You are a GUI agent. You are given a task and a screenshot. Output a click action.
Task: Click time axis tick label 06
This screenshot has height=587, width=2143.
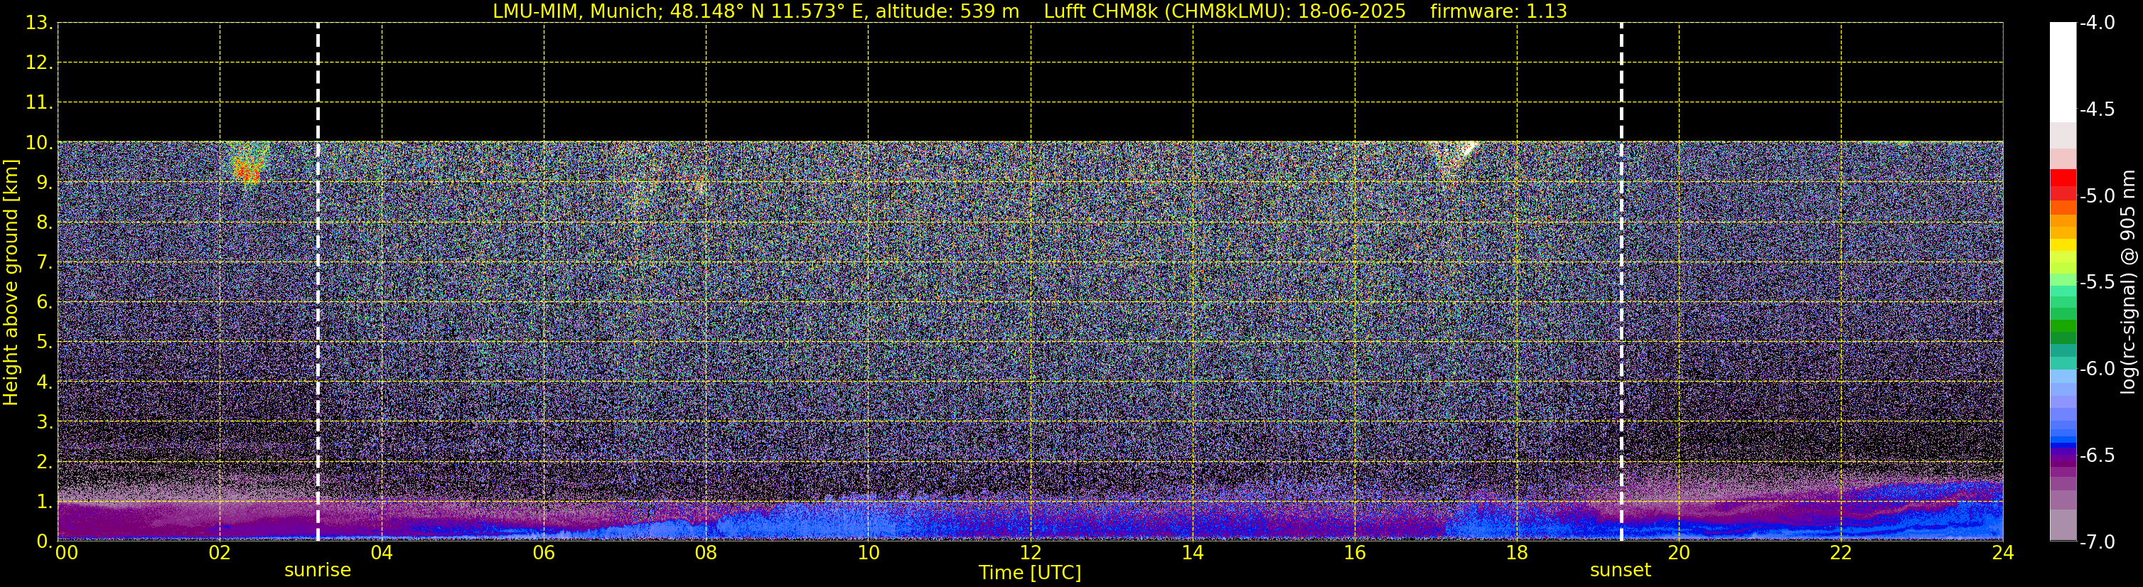pos(544,553)
